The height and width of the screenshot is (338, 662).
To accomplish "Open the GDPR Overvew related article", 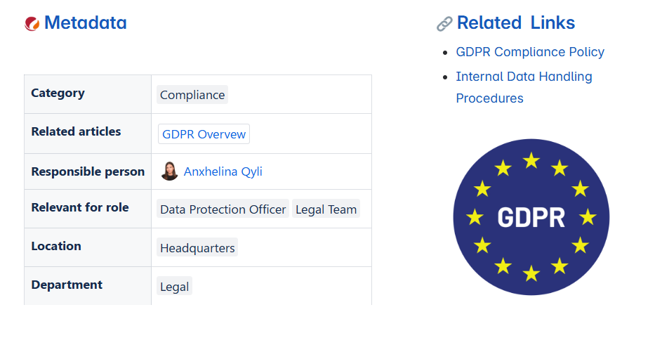I will [x=204, y=134].
